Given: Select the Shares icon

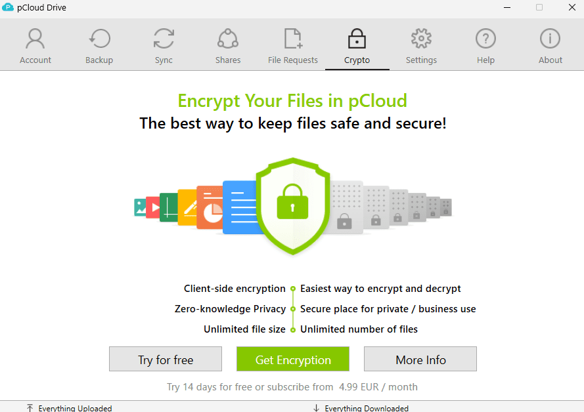Looking at the screenshot, I should click(x=228, y=39).
